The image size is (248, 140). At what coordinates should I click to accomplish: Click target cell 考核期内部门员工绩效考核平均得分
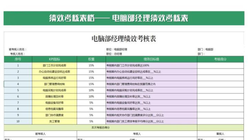[x=151, y=121]
